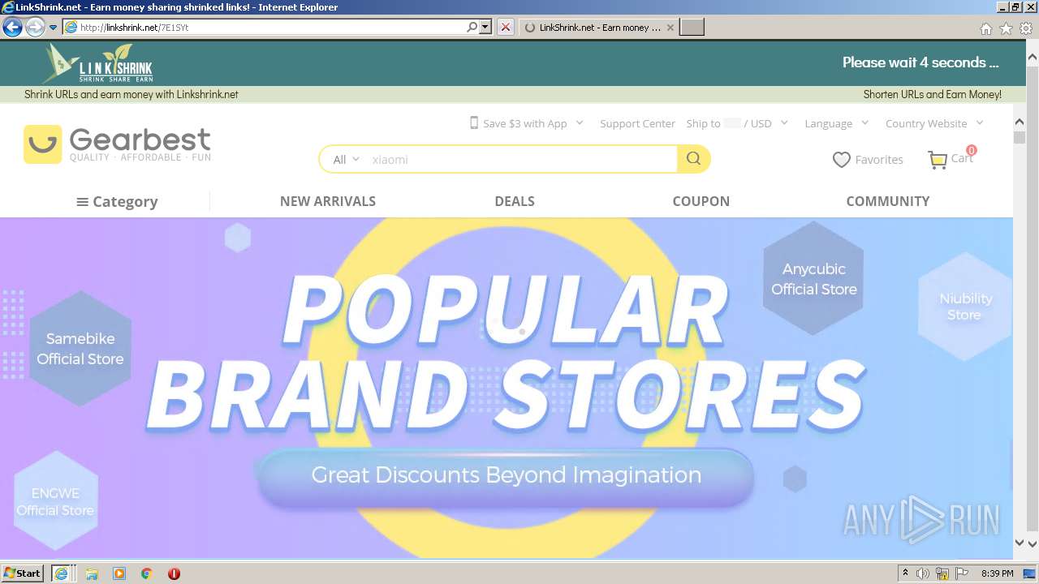Click the Anycubic Official Store hexagon
This screenshot has height=584, width=1039.
(x=813, y=279)
